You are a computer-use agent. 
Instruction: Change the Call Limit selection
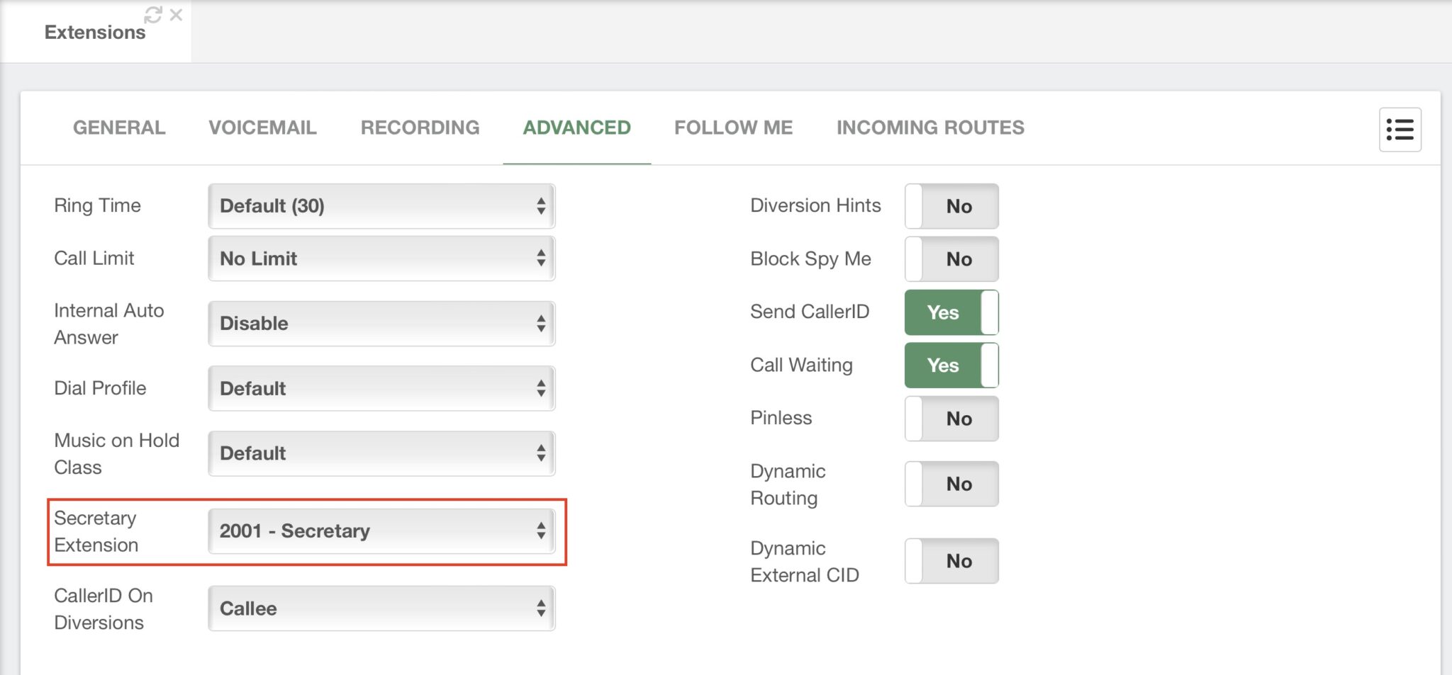[381, 259]
